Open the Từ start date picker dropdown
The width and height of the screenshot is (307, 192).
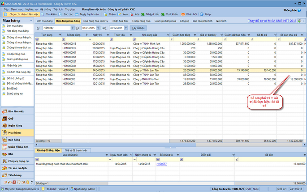click(x=98, y=28)
